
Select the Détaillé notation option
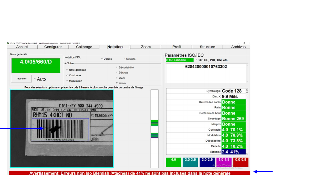point(102,59)
